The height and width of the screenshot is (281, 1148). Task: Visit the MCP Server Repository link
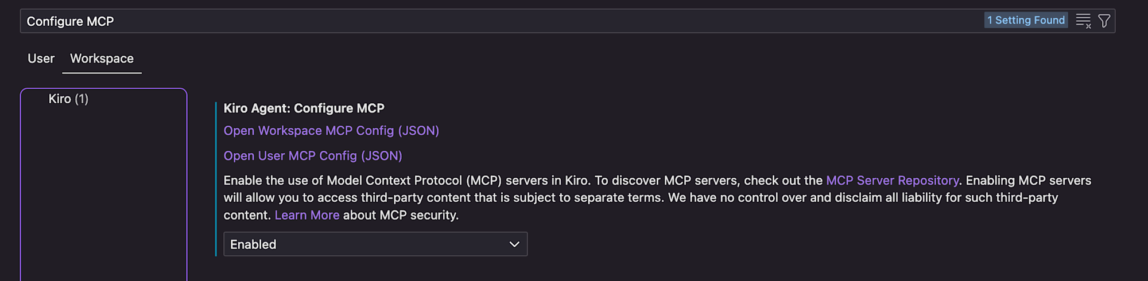point(892,181)
